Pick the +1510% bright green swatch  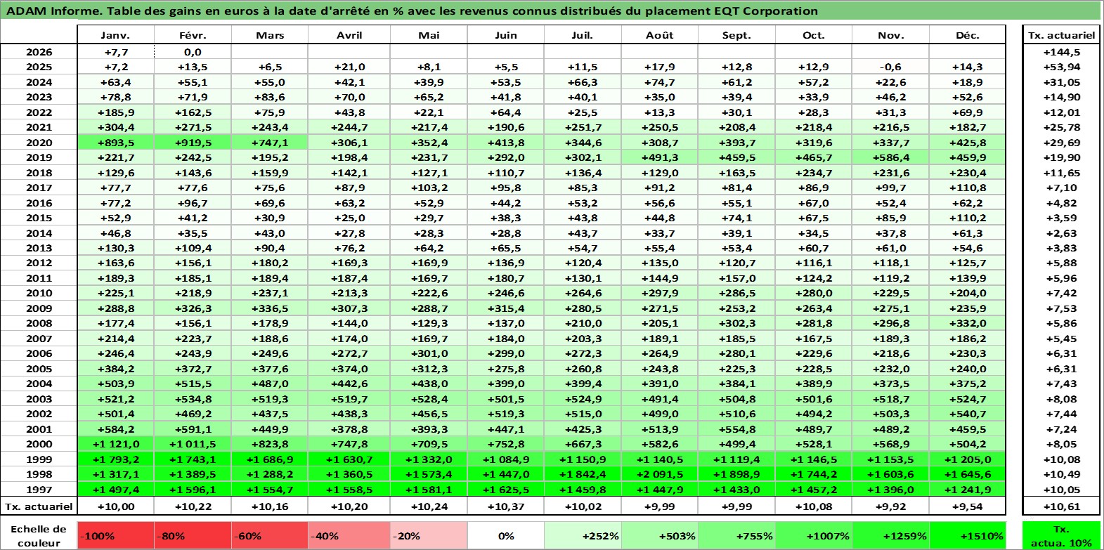tap(968, 535)
